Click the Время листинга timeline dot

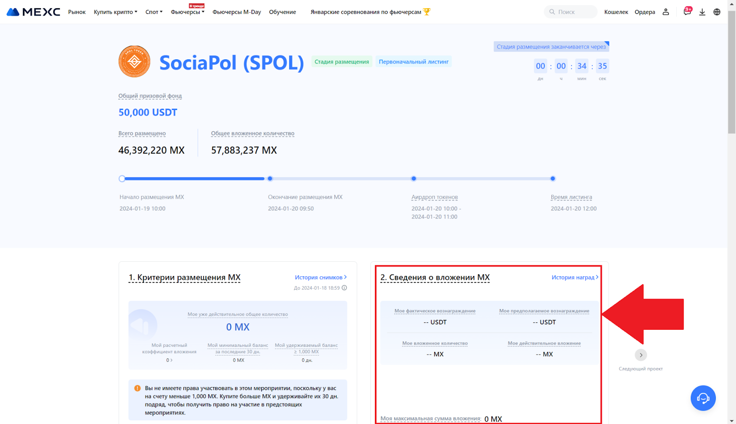pos(553,178)
